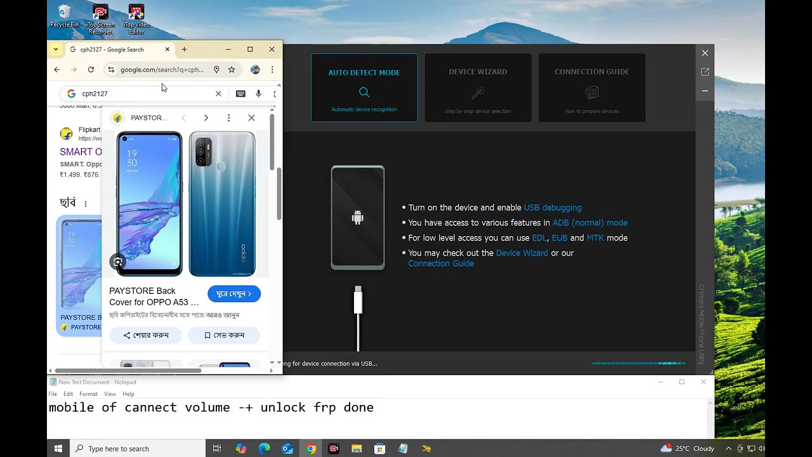This screenshot has width=812, height=457.
Task: Click the MTK link in Chimera
Action: tap(595, 238)
